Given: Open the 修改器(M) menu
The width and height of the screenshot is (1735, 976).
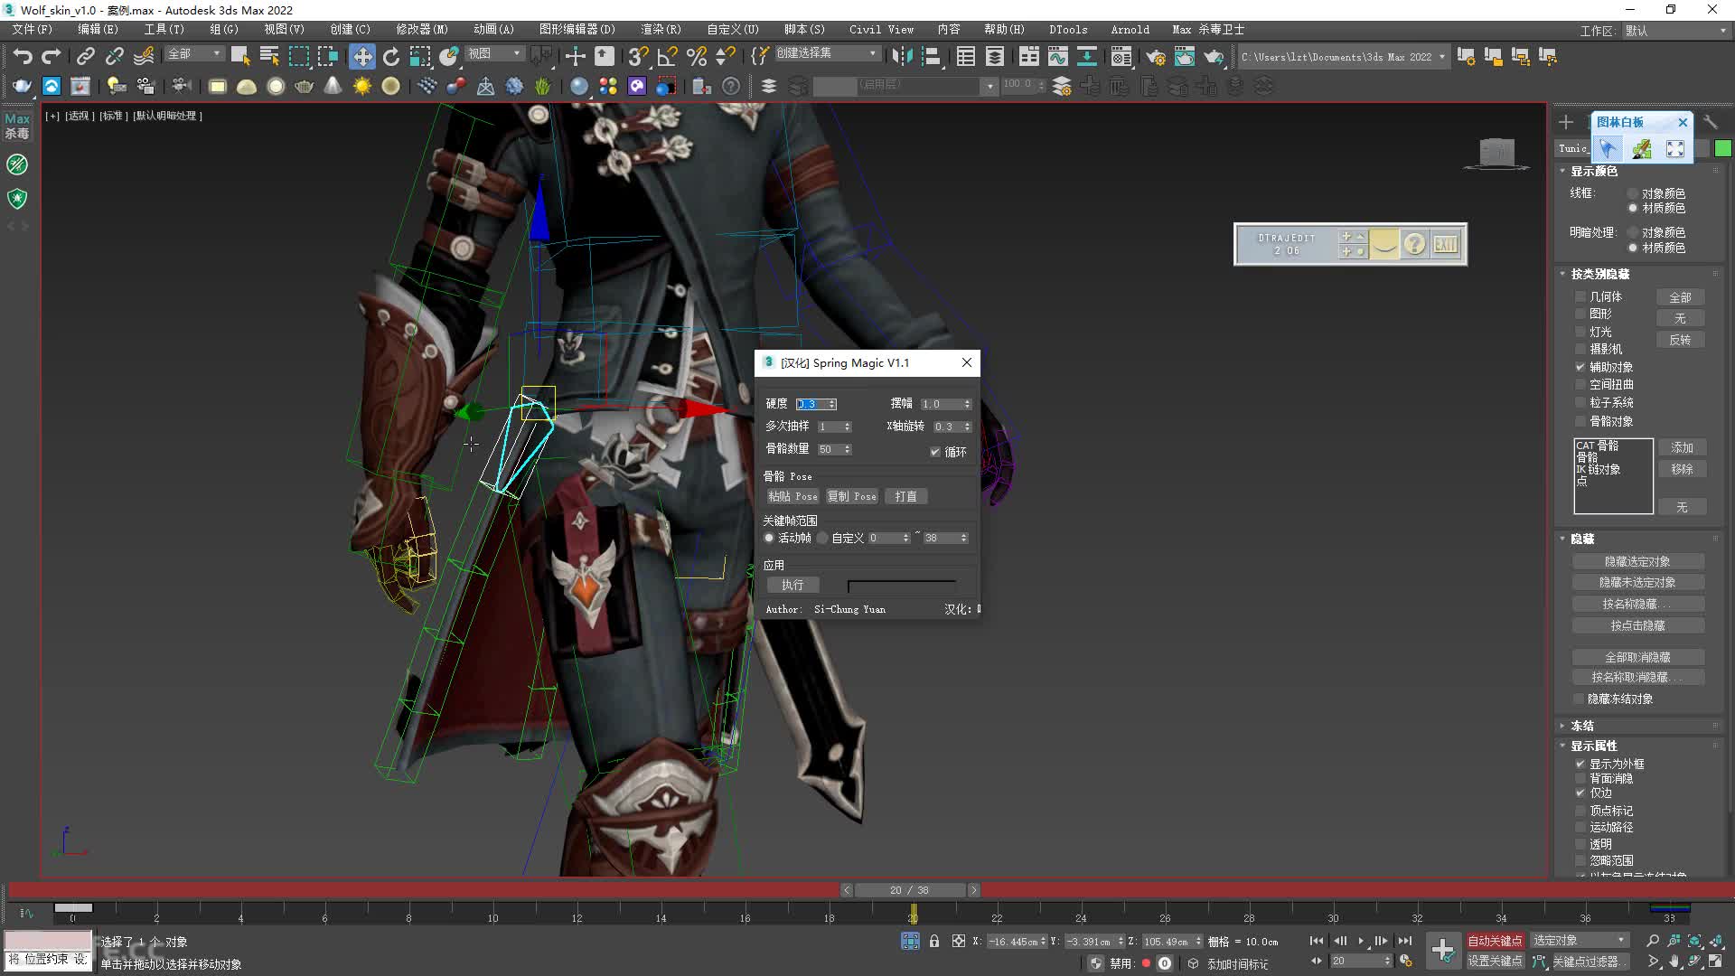Looking at the screenshot, I should tap(422, 30).
